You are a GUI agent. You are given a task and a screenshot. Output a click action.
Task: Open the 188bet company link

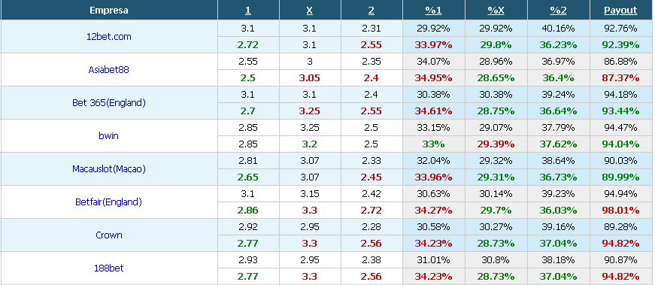(x=108, y=268)
